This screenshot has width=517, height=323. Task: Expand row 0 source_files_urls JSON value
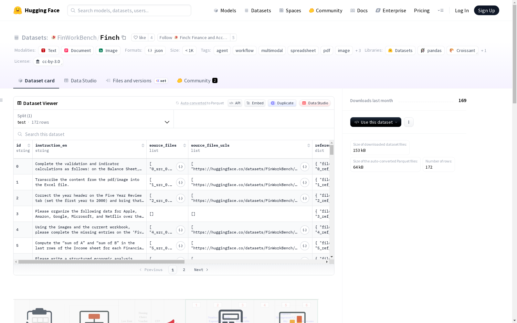305,167
